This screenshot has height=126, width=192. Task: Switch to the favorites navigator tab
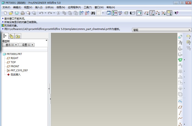[18, 36]
